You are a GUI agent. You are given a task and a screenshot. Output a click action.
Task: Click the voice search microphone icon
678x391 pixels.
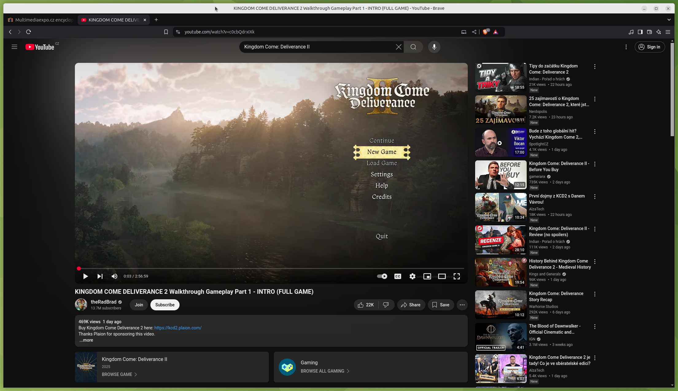434,47
